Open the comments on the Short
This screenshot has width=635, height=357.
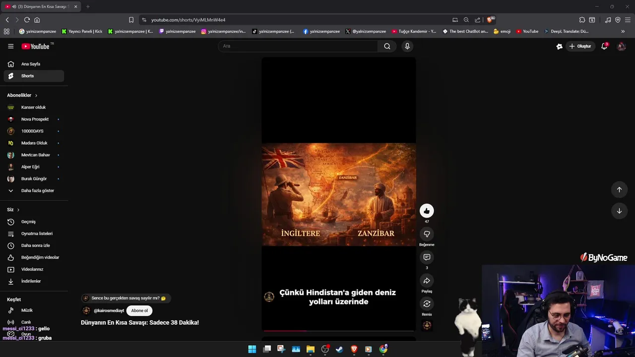coord(427,257)
